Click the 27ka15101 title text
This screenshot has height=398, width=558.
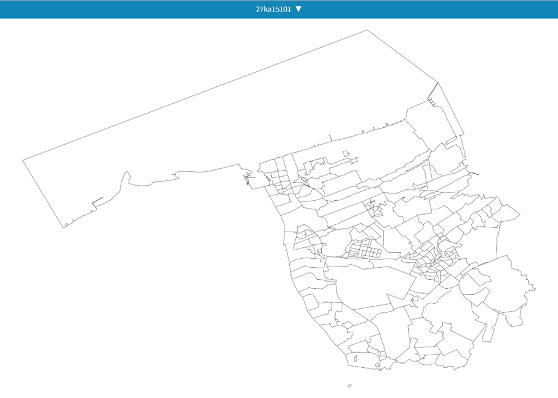click(x=274, y=9)
